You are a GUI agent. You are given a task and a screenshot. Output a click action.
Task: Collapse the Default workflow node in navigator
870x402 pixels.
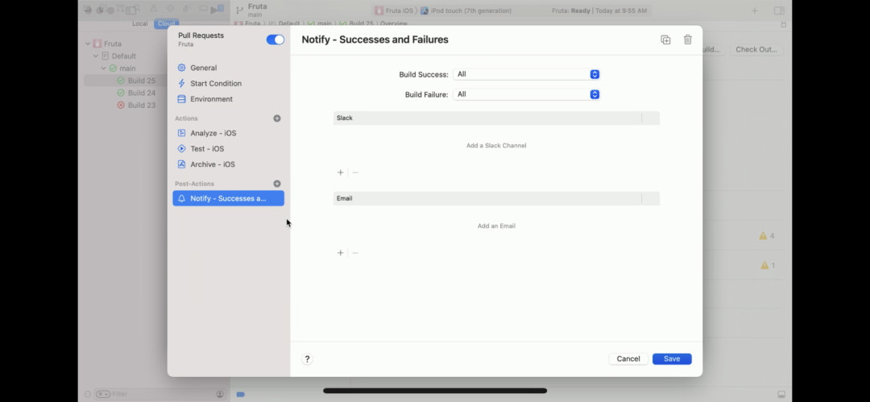[x=95, y=56]
